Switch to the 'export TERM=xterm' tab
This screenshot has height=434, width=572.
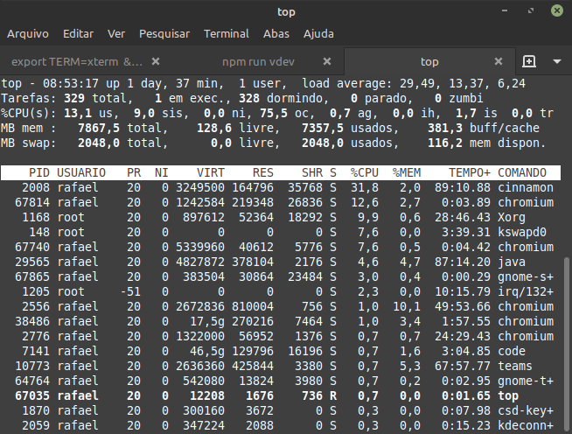[77, 62]
